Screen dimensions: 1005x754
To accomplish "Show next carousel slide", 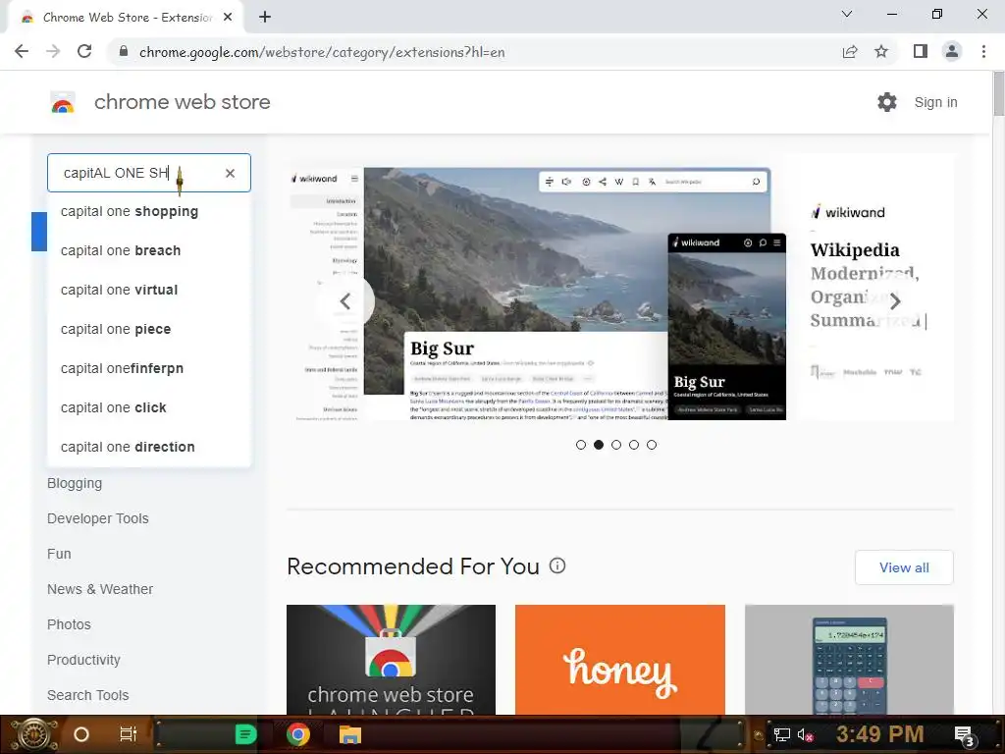I will 895,301.
